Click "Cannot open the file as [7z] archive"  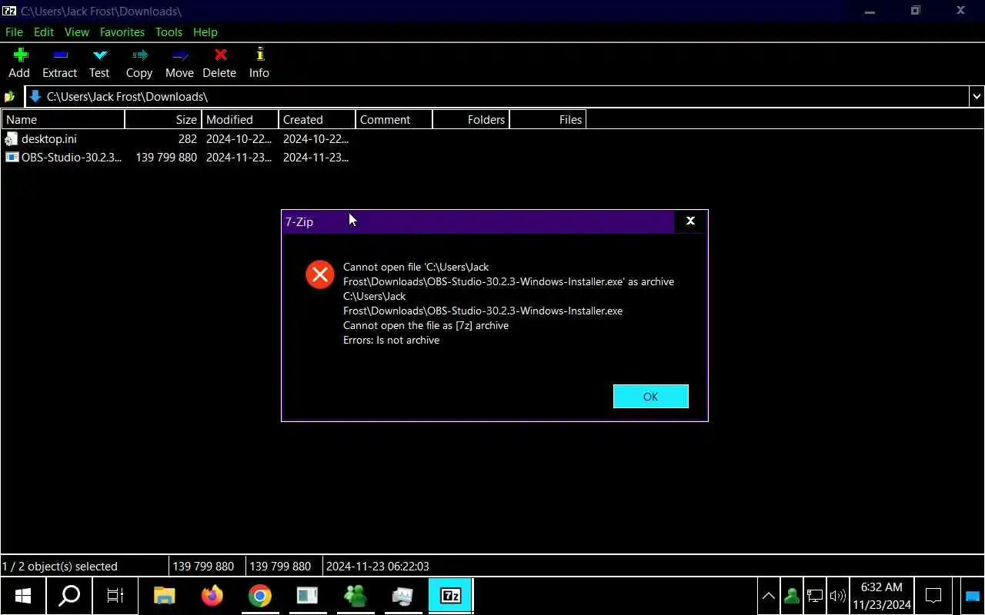(426, 326)
